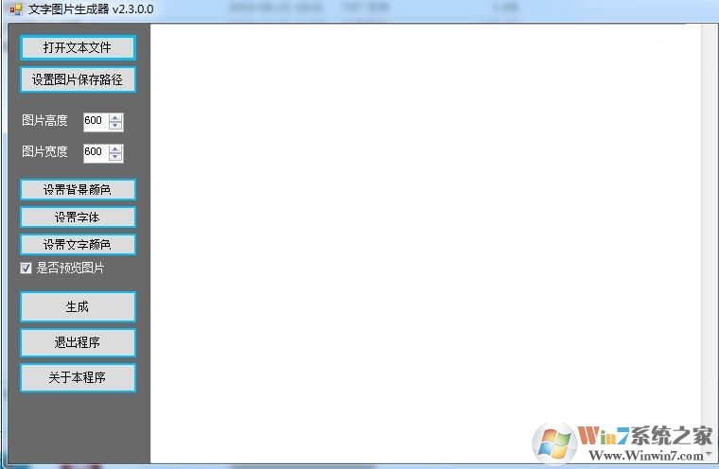Click the 生成 button

tap(78, 306)
